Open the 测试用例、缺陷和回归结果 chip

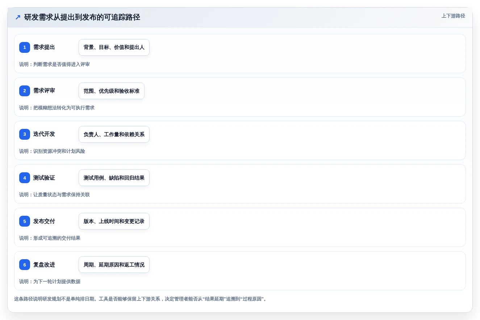click(114, 178)
